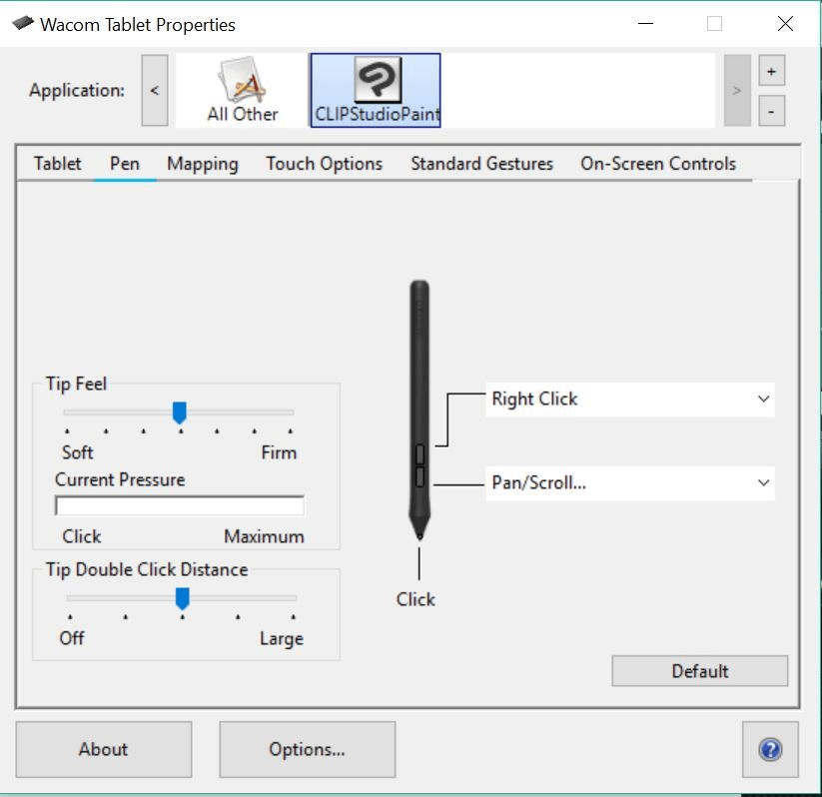
Task: Click the Large label of double click distance
Action: tap(282, 638)
